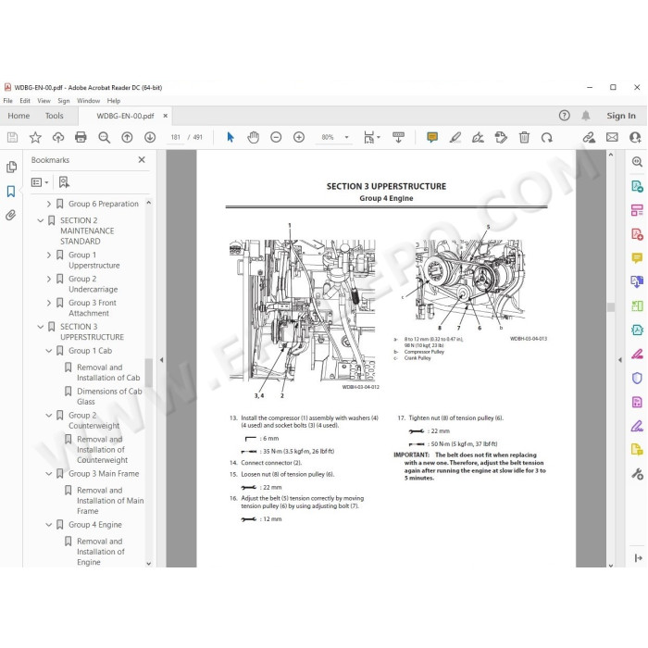This screenshot has width=648, height=648.
Task: Collapse Group 1 Cab bookmark
Action: [49, 351]
